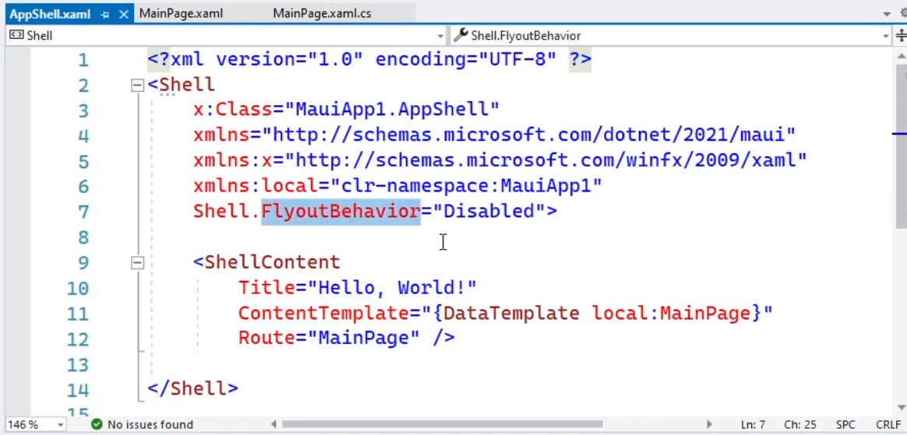
Task: Click the element icon beside Shell in navigation bar
Action: click(16, 35)
